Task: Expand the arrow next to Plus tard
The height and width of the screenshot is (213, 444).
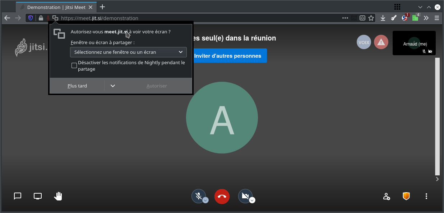Action: pos(113,86)
